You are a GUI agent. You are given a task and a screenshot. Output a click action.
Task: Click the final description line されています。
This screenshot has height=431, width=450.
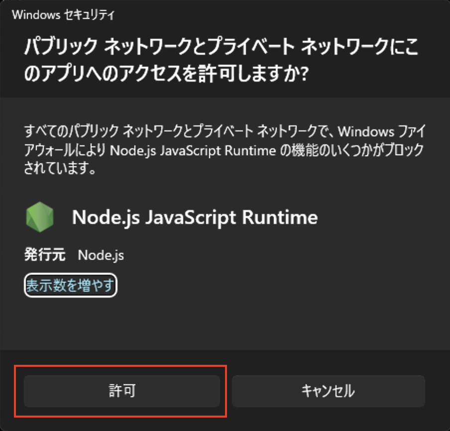(60, 168)
